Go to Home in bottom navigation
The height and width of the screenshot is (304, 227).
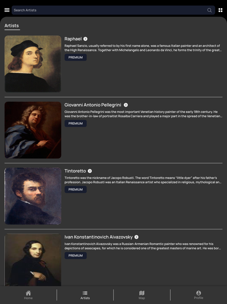click(x=28, y=295)
